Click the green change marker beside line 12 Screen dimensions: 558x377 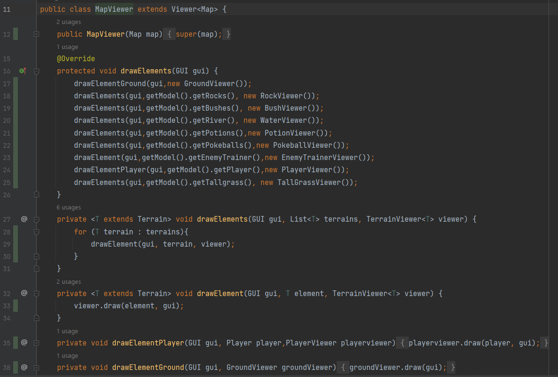point(16,34)
